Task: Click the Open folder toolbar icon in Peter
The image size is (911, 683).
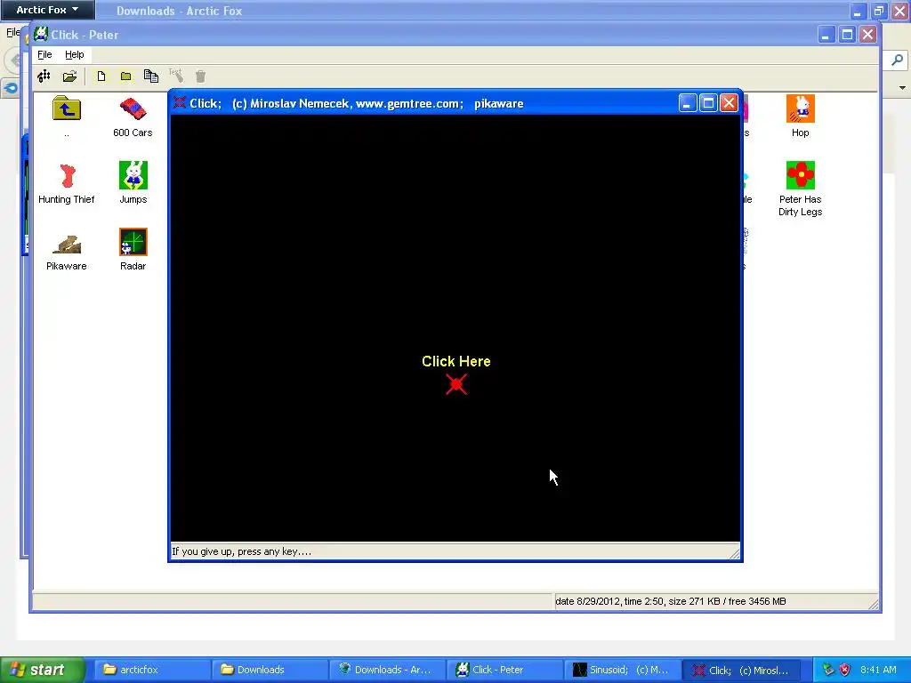Action: (x=69, y=76)
